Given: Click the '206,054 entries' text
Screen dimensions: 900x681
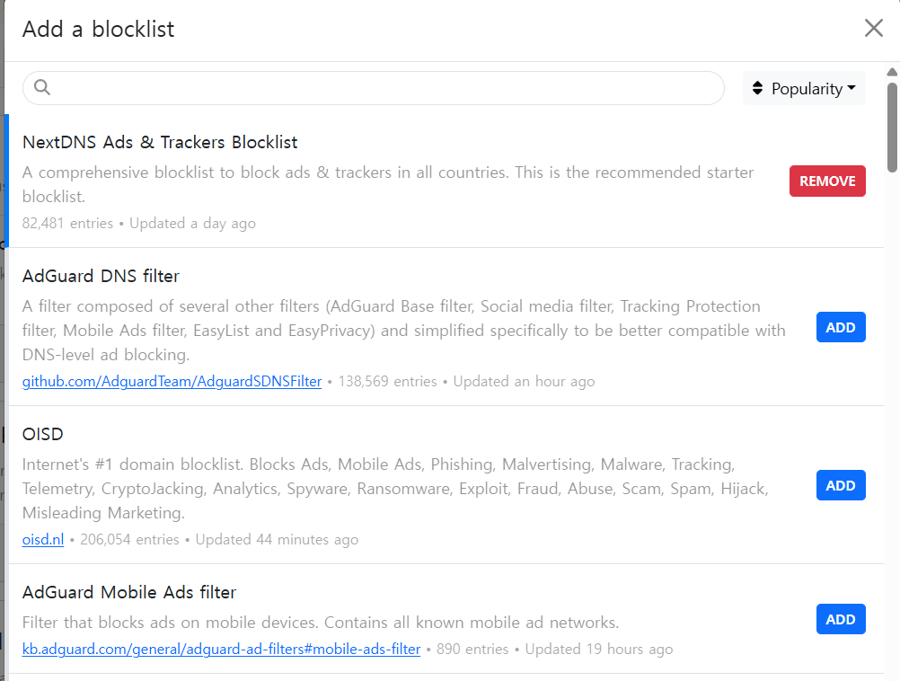Looking at the screenshot, I should [x=129, y=539].
